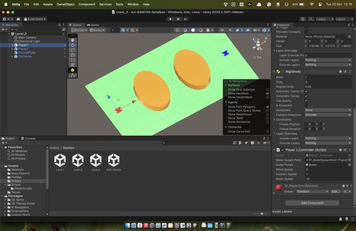Uncheck Use Gravity on Rigidbody
The height and width of the screenshot is (231, 356).
[306, 101]
